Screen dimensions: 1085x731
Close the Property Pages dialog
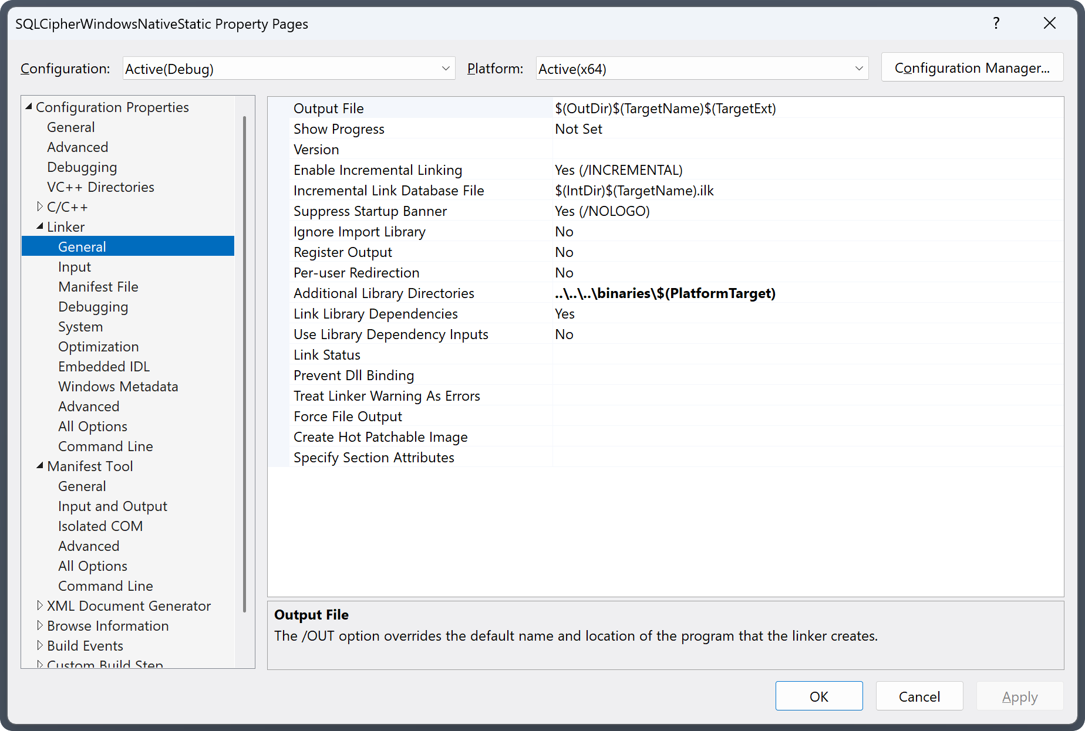pyautogui.click(x=1049, y=23)
